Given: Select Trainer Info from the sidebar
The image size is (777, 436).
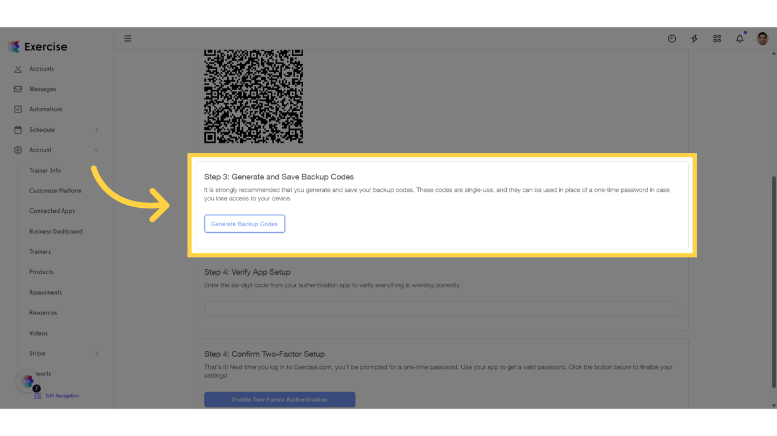Looking at the screenshot, I should (45, 170).
